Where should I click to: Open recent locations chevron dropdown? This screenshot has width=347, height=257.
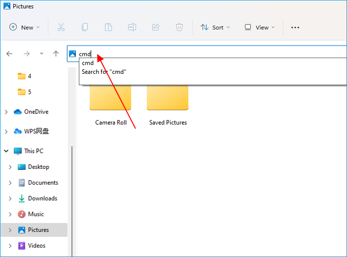click(42, 53)
